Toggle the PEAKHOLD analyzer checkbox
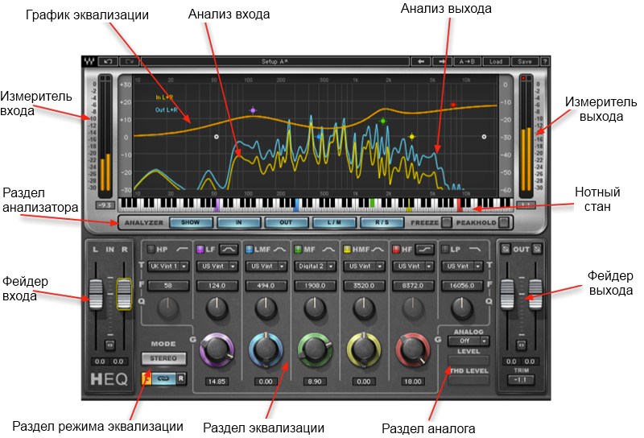The width and height of the screenshot is (644, 438). (x=503, y=221)
